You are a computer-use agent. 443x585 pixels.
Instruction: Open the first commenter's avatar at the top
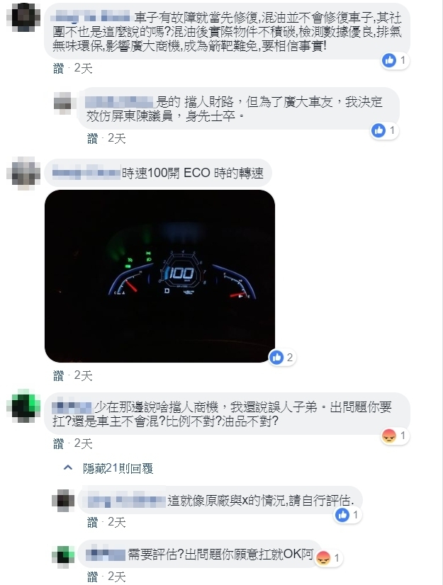(x=23, y=16)
